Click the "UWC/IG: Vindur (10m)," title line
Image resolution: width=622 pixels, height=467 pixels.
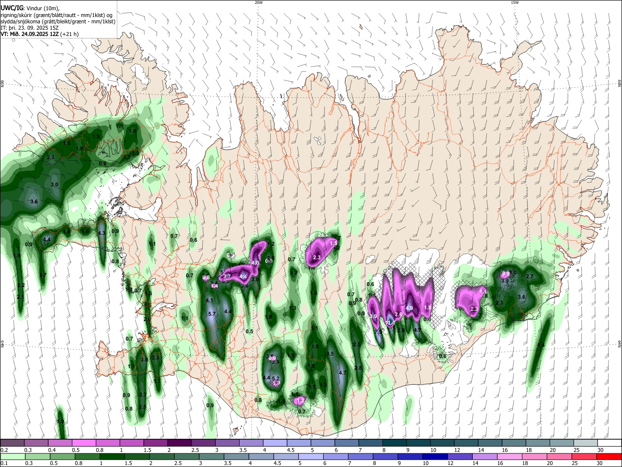pyautogui.click(x=29, y=8)
